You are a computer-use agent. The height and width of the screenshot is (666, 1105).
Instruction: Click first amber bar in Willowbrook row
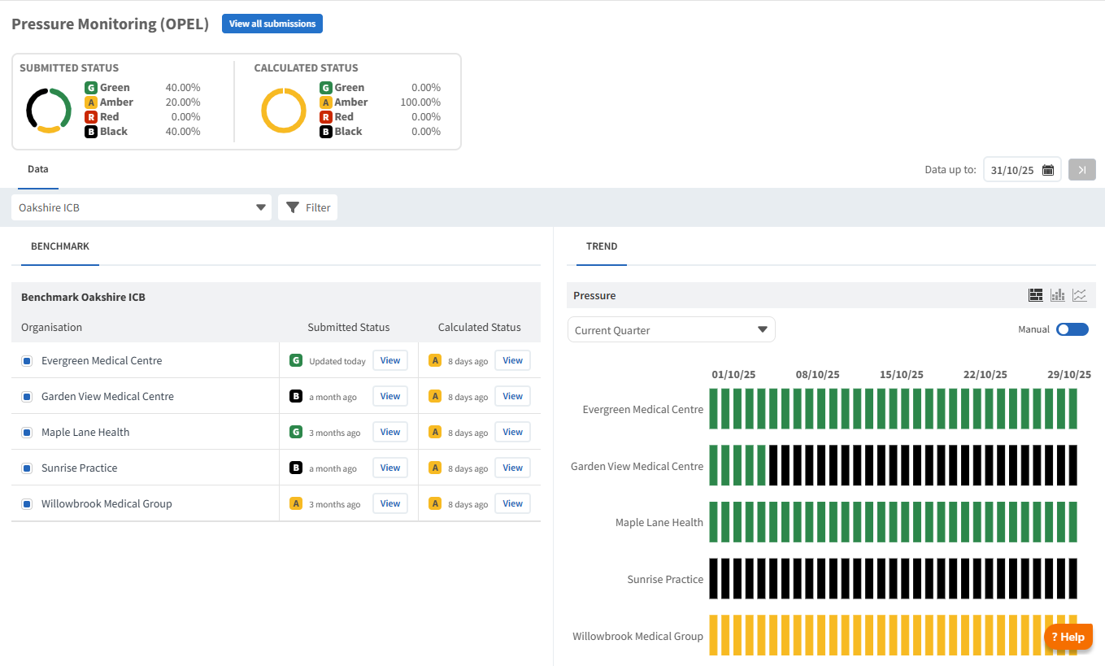714,635
